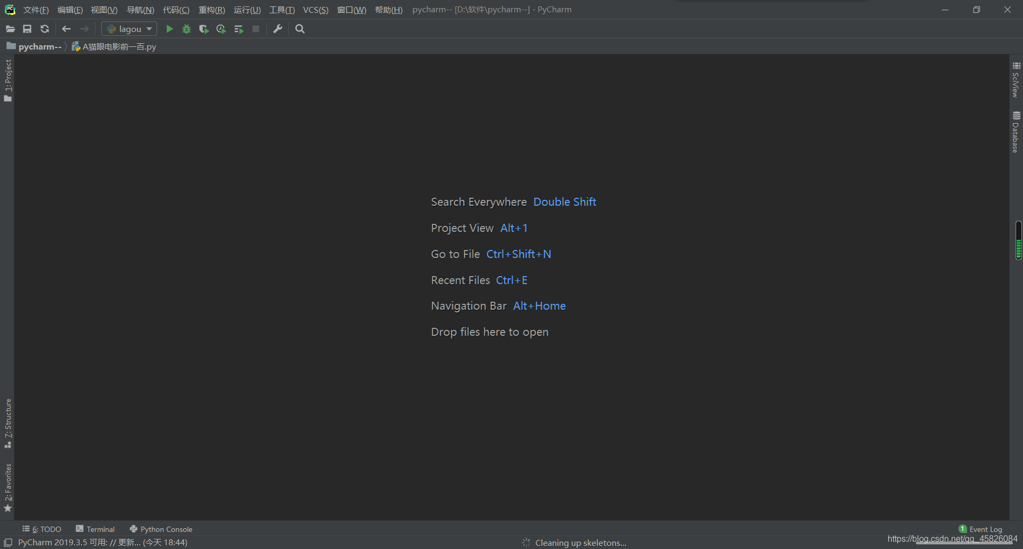The image size is (1023, 549).
Task: Toggle the Z: Structure tool window
Action: point(7,423)
